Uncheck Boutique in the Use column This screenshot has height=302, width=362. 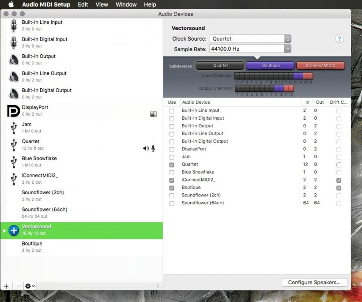(172, 188)
